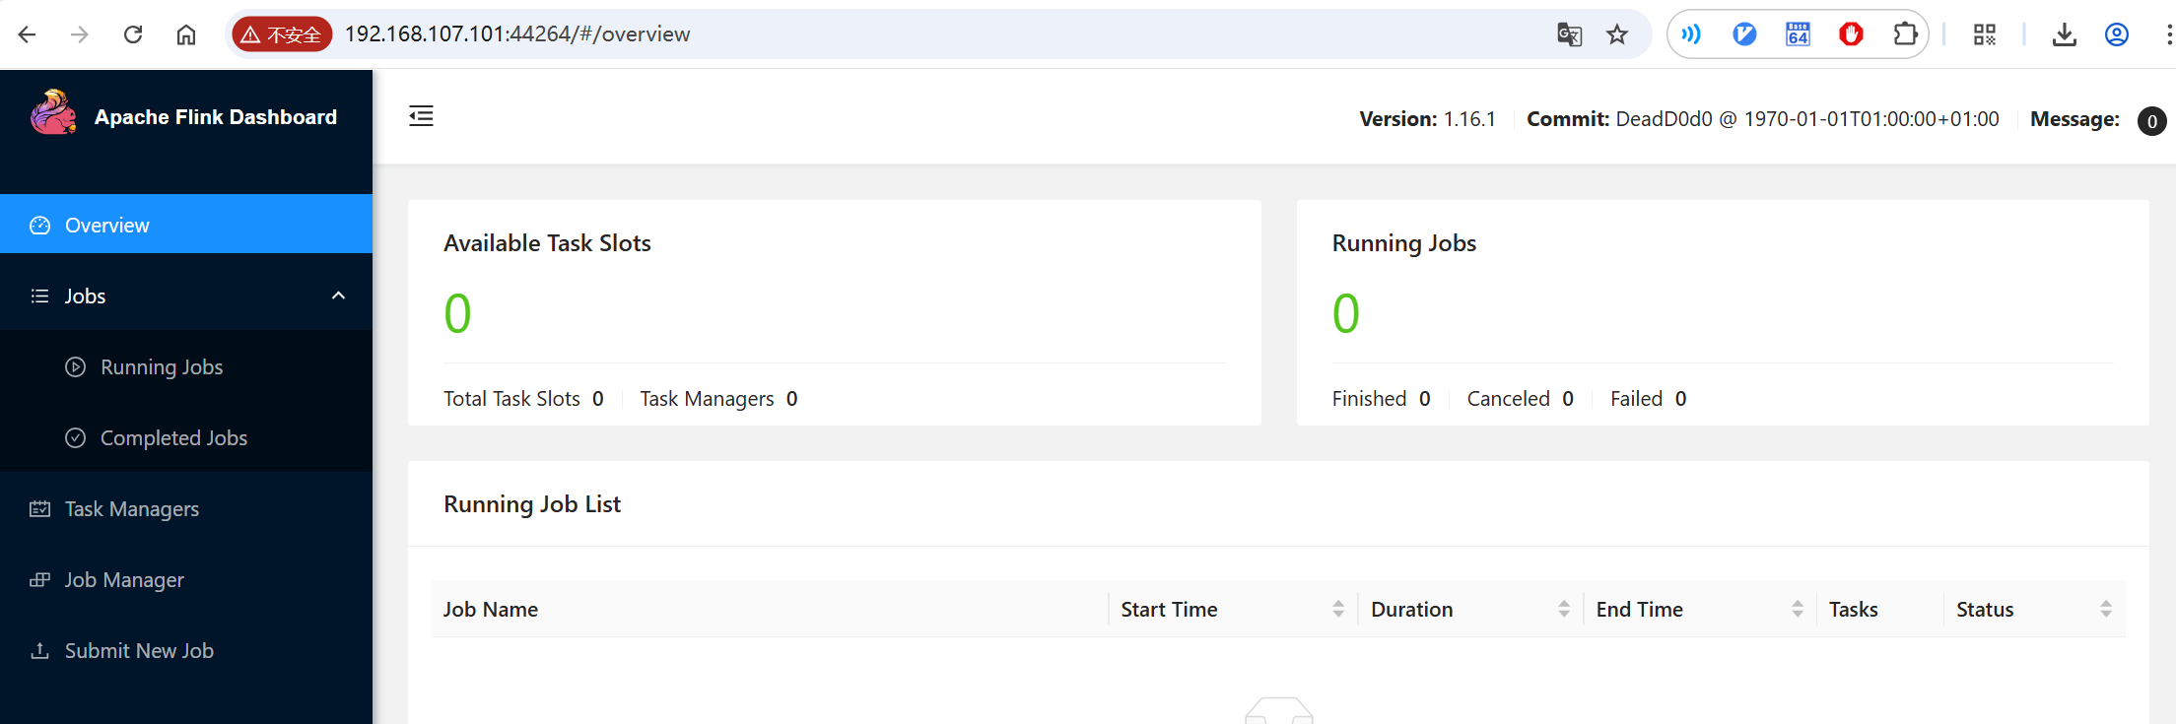Click the Apache Flink squirrel logo

pos(53,113)
